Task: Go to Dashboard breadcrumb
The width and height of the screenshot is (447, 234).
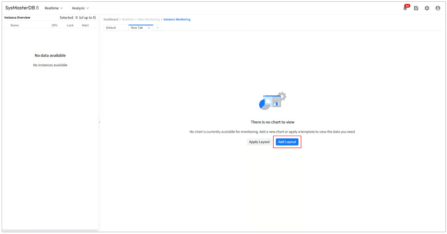Action: [111, 20]
